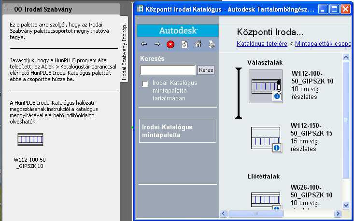Refresh the catalog page
The width and height of the screenshot is (354, 221).
coord(184,44)
